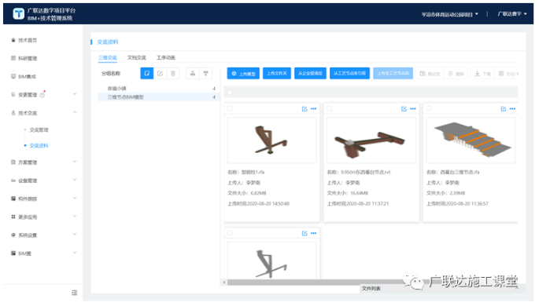The height and width of the screenshot is (306, 539).
Task: Click the 系统设置 sidebar icon
Action: (x=13, y=235)
